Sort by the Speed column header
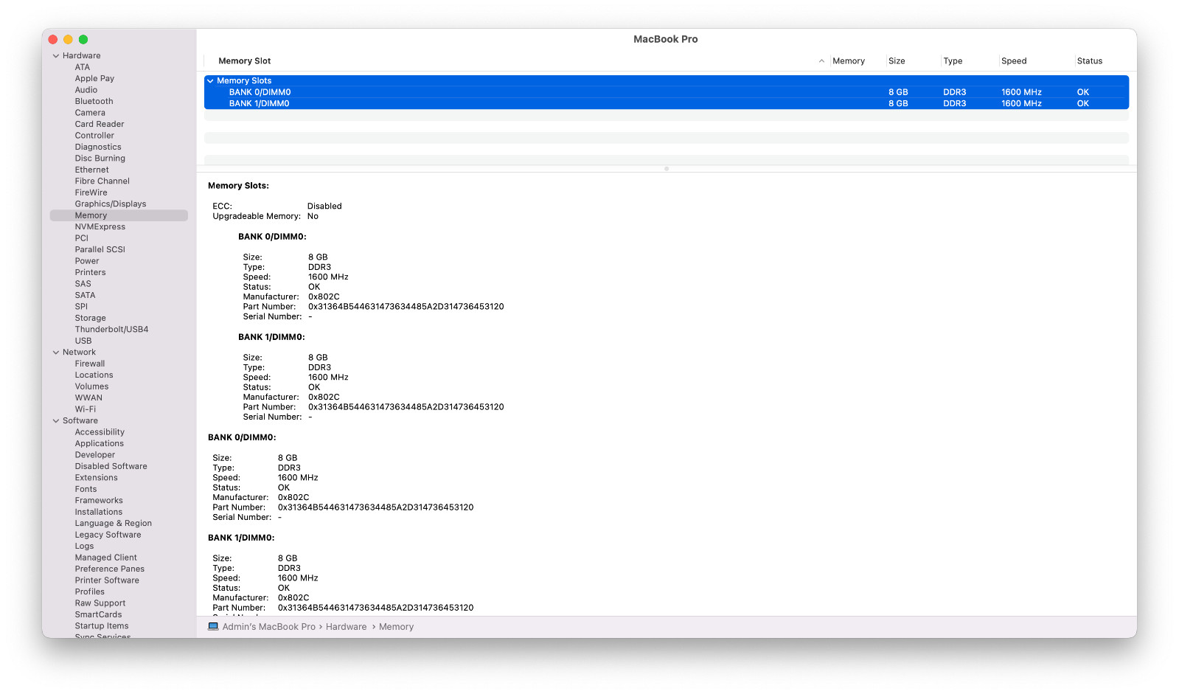The height and width of the screenshot is (694, 1179). click(1014, 61)
